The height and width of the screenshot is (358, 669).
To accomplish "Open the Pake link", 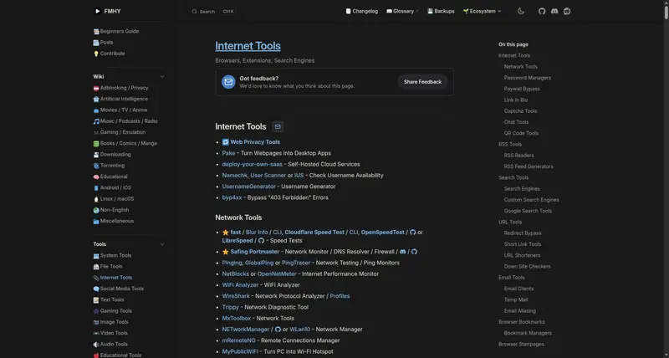I will (228, 153).
